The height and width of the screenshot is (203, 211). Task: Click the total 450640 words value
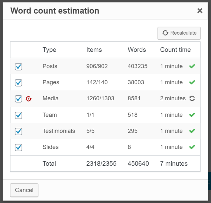[x=138, y=164]
